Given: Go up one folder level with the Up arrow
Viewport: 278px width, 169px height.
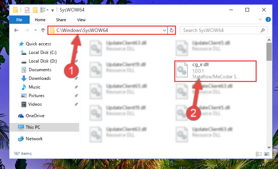Looking at the screenshot, I should click(43, 30).
